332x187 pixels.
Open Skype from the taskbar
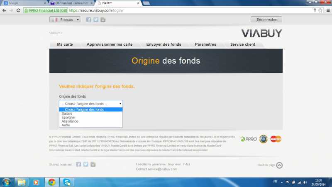pyautogui.click(x=67, y=182)
